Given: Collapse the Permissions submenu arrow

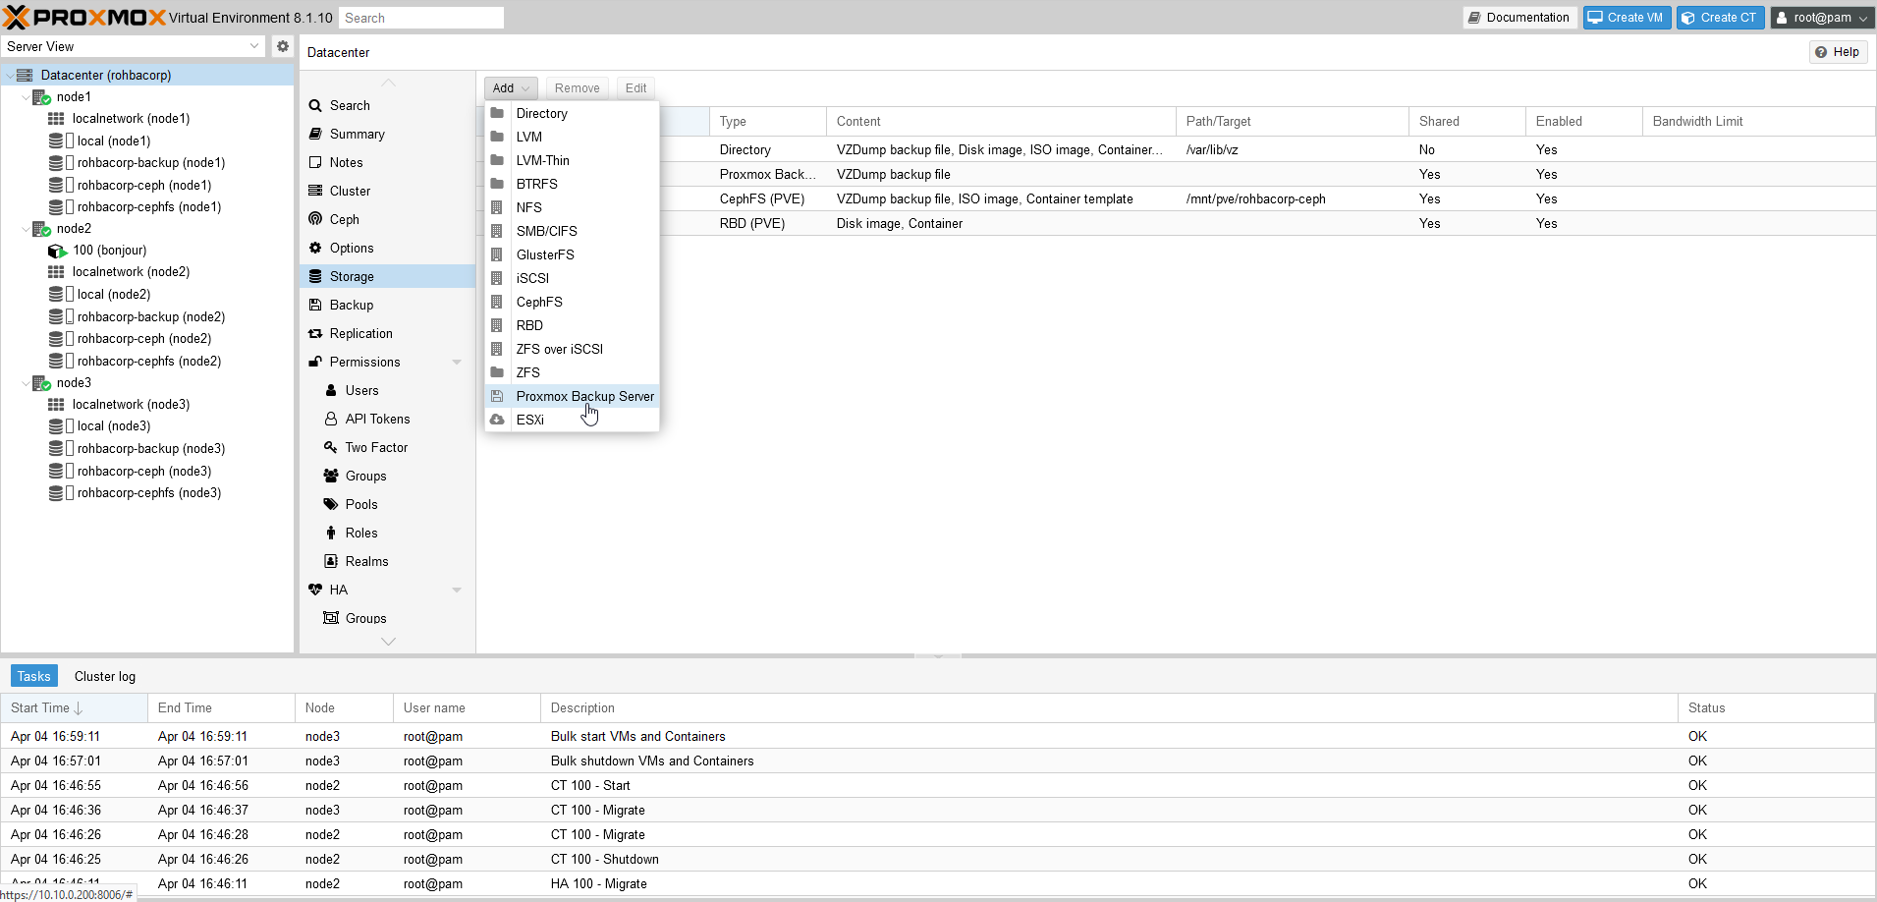Looking at the screenshot, I should click(457, 363).
